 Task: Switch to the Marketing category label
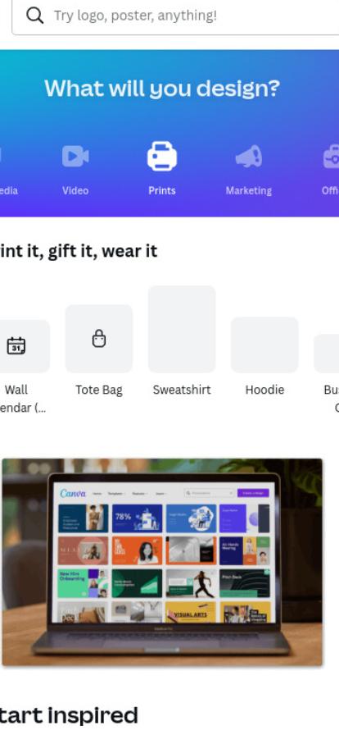249,191
